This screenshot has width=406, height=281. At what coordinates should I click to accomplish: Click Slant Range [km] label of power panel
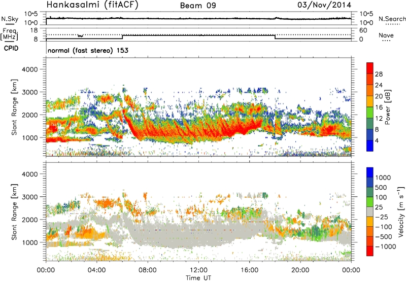click(15, 107)
